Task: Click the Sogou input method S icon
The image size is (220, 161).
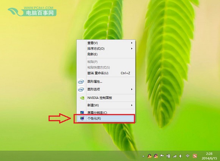Action: [195, 156]
